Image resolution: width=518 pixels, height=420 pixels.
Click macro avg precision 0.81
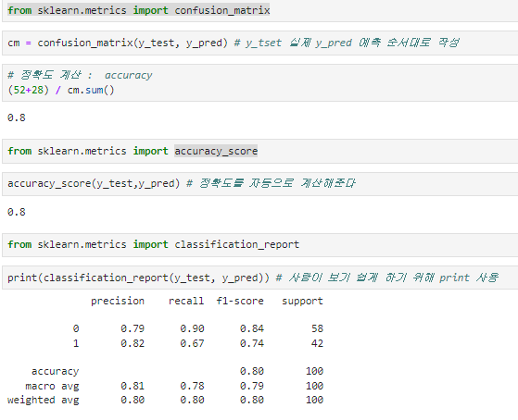point(133,386)
